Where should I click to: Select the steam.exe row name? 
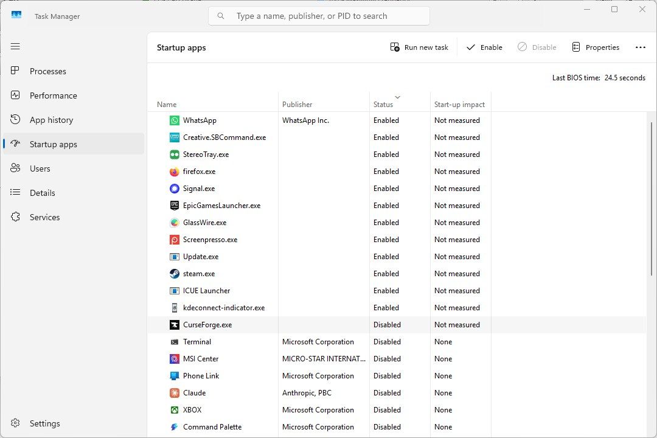198,274
